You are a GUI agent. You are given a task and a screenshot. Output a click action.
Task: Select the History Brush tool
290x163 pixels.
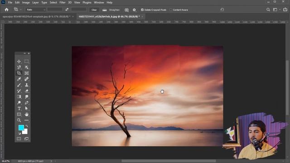pyautogui.click(x=19, y=91)
